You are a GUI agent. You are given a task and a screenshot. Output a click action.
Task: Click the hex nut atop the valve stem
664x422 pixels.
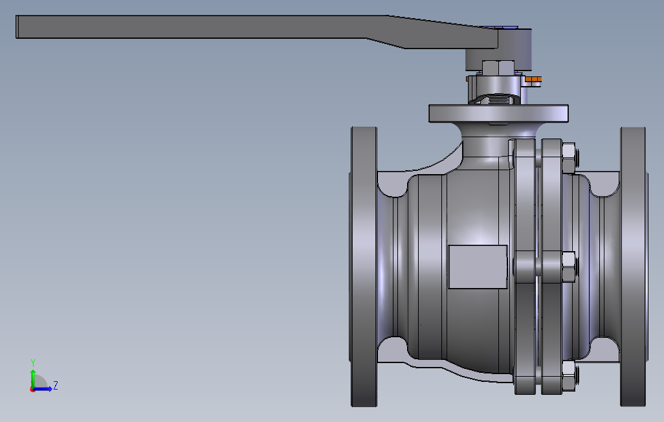coord(498,67)
